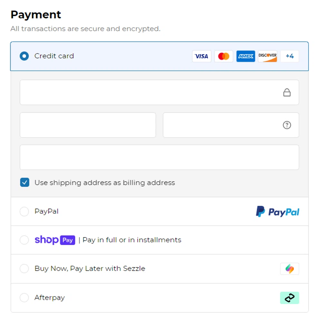Choose the Afterpay radio option
The width and height of the screenshot is (319, 322).
coord(24,298)
